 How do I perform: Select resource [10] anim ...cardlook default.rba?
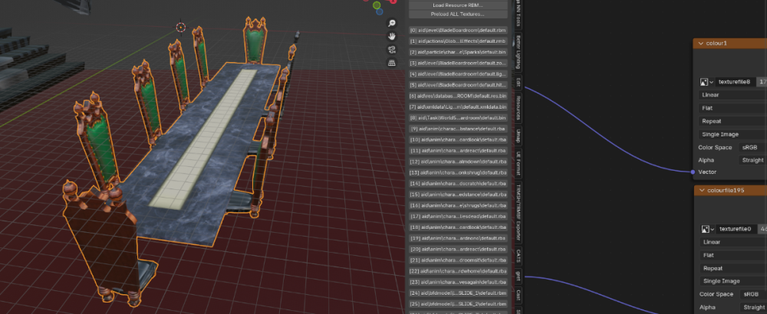[458, 139]
